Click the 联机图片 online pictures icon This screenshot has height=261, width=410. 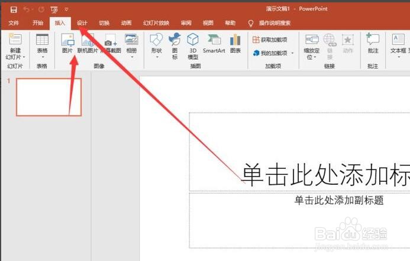(x=88, y=40)
